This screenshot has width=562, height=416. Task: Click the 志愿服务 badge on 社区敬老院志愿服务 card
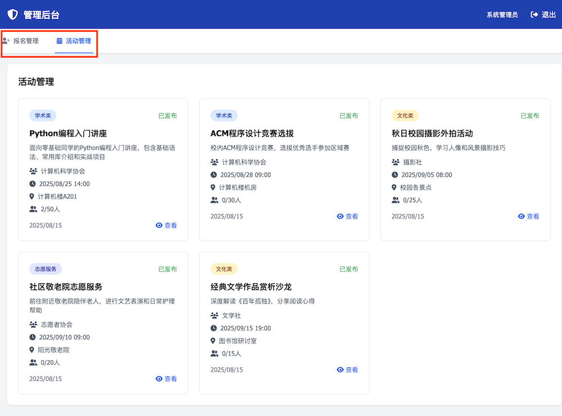46,269
